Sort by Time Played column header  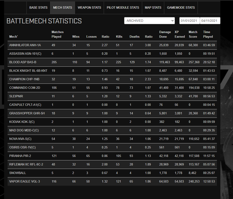[x=208, y=34]
